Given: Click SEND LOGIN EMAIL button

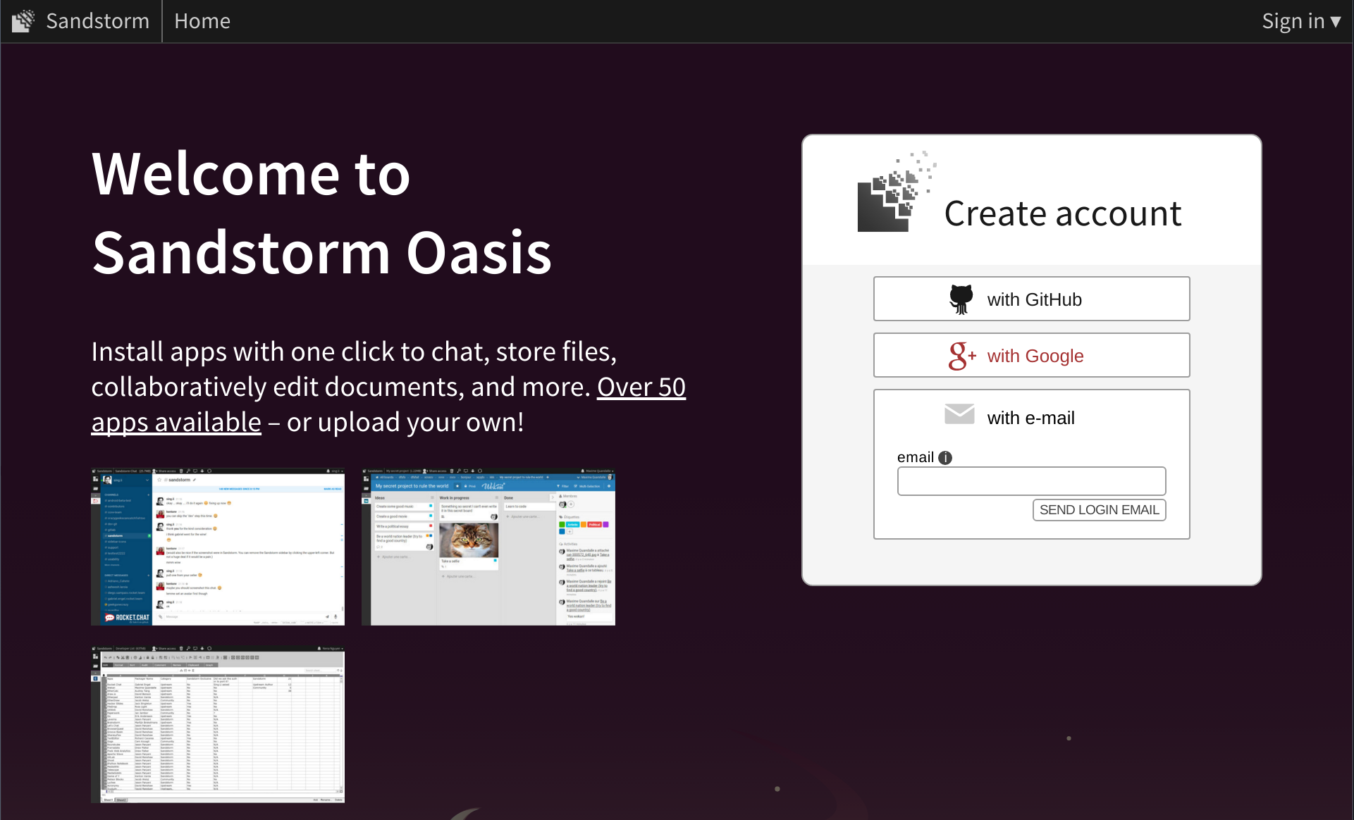Looking at the screenshot, I should click(1099, 510).
